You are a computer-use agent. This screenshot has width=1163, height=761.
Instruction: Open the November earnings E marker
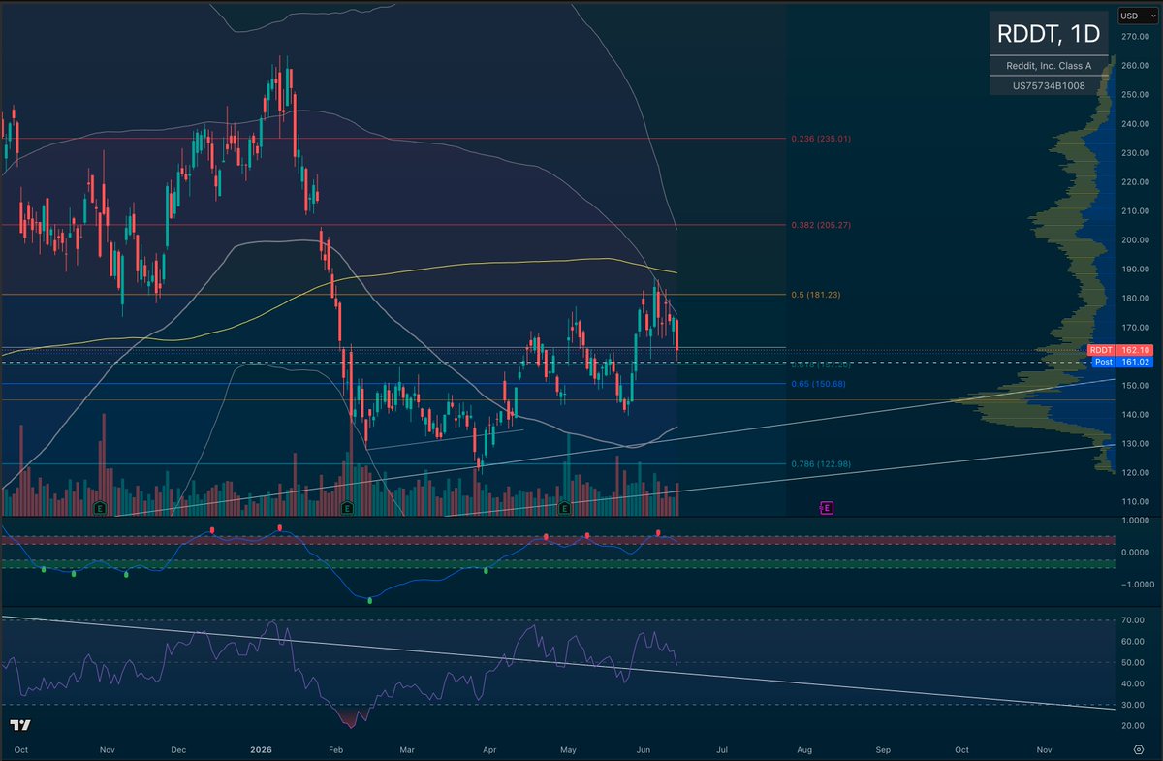99,507
